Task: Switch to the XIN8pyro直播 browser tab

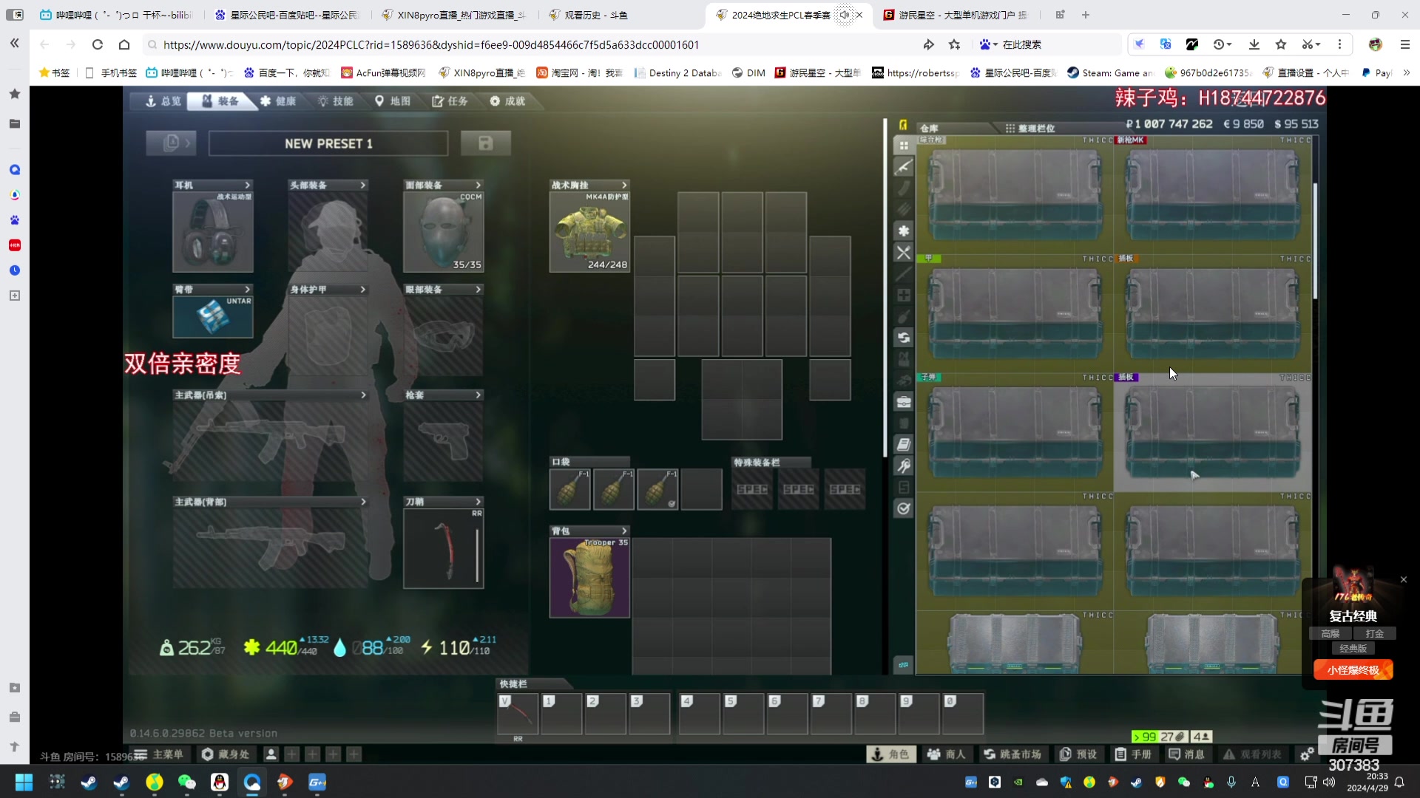Action: tap(453, 15)
